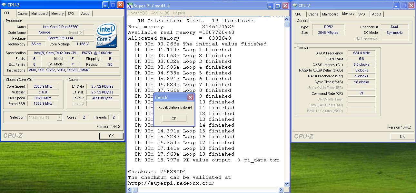The width and height of the screenshot is (416, 193).
Task: Switch to SPD tab in right CPU-Z
Action: (362, 14)
